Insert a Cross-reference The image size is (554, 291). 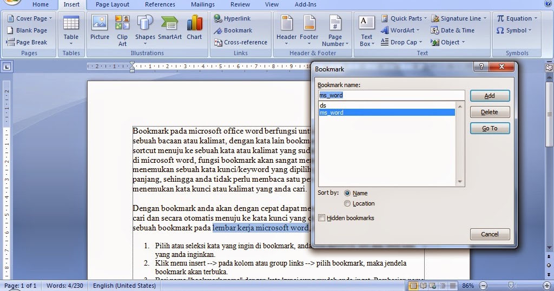(x=241, y=42)
